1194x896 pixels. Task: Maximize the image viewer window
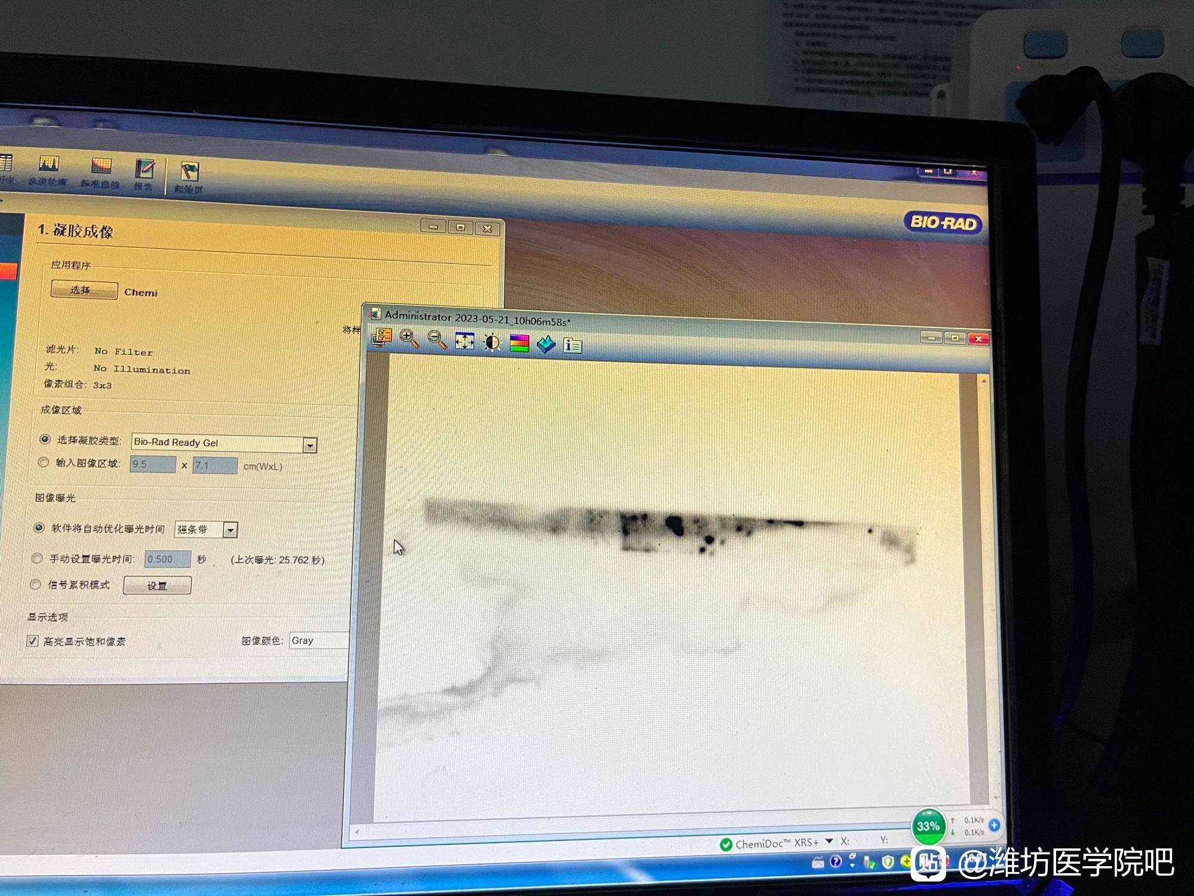(x=955, y=338)
